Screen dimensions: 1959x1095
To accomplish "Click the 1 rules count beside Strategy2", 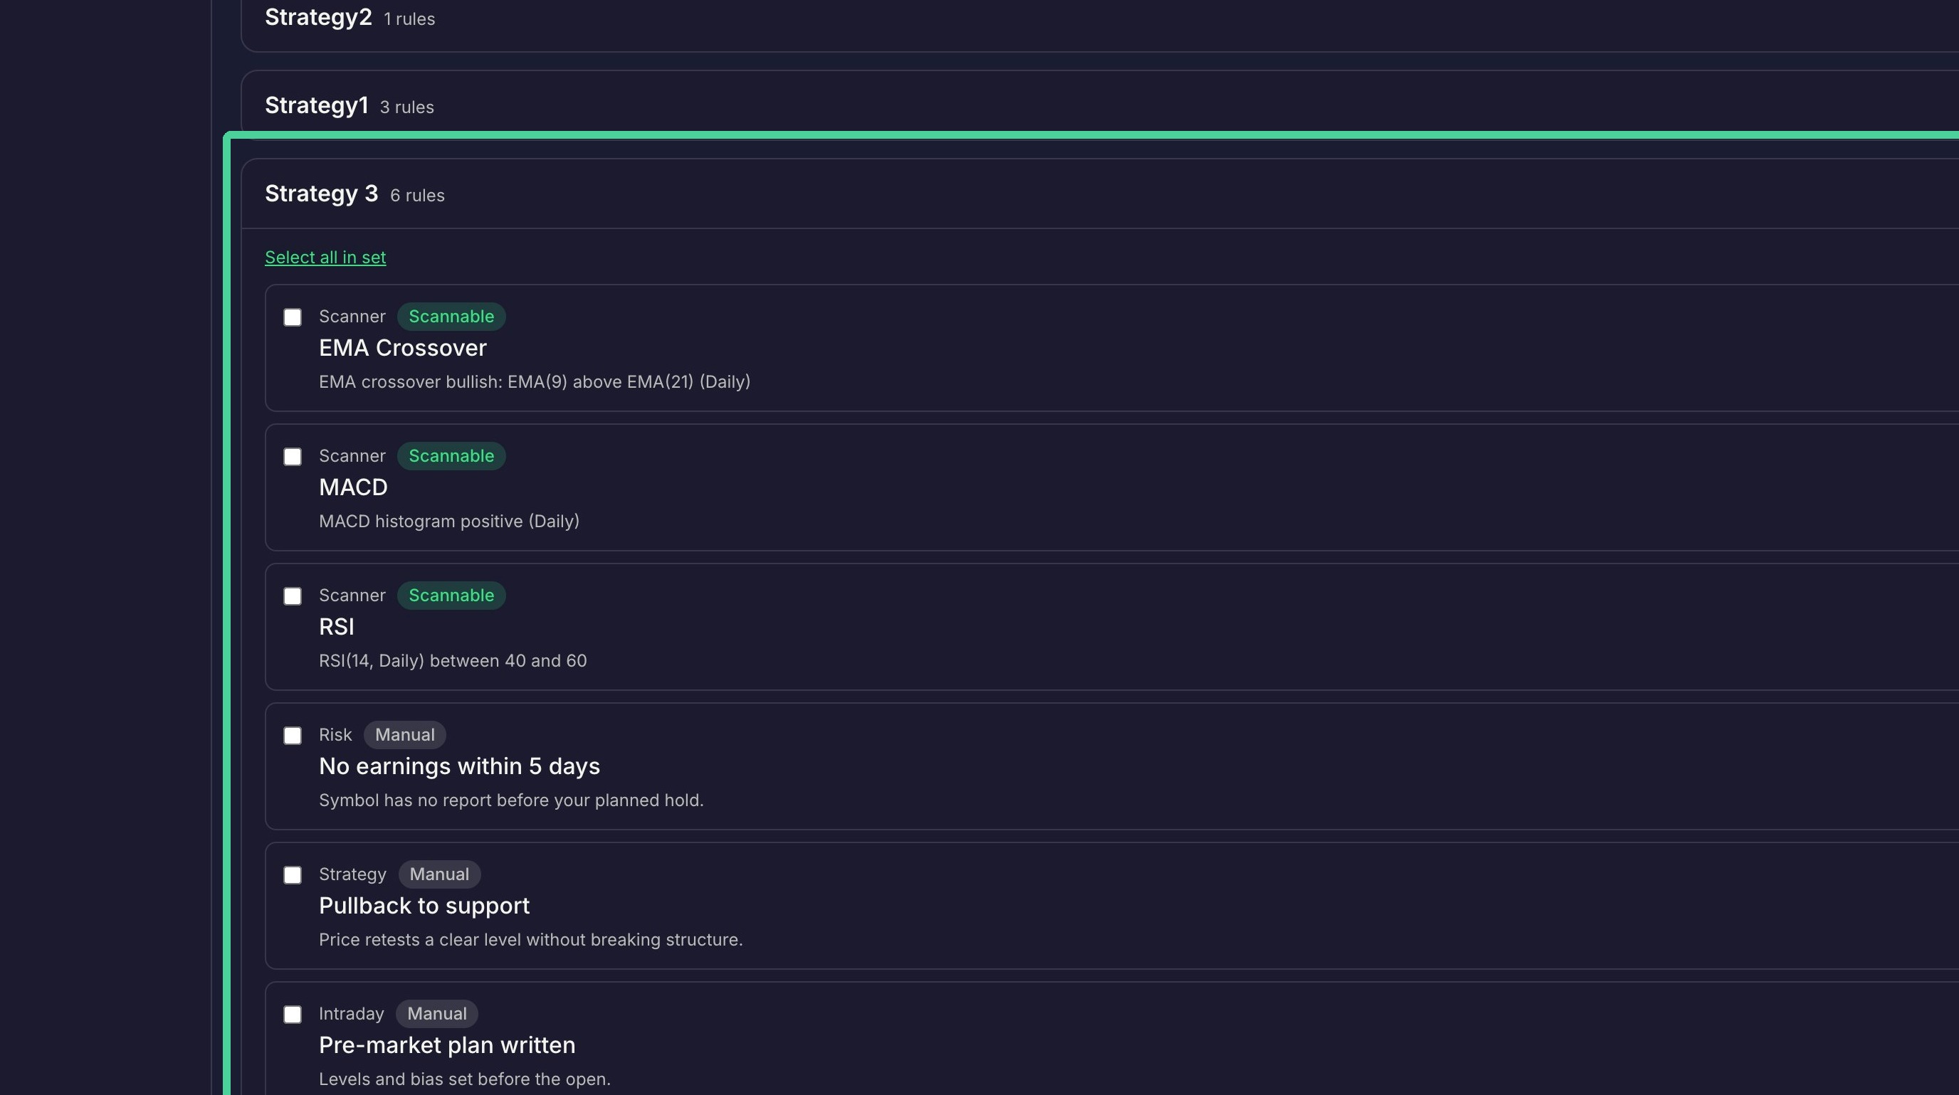I will coord(409,20).
